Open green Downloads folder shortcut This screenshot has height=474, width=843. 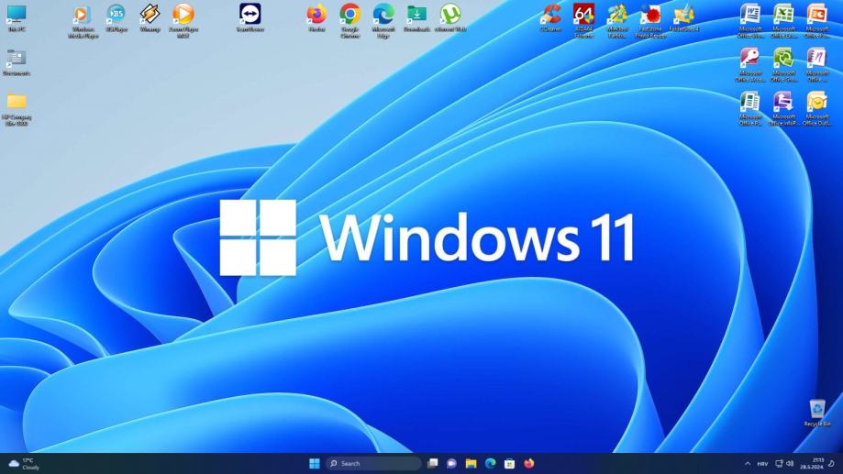click(416, 18)
